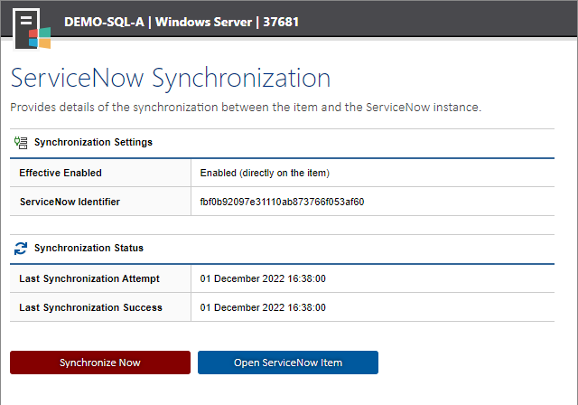Select the header title DEMO-SQL-A | Windows Server | 37681
Screen dimensions: 578x405
click(x=182, y=22)
